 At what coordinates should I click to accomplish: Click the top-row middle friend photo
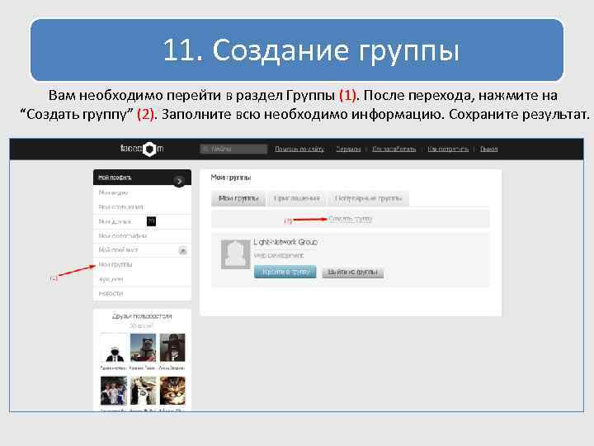pyautogui.click(x=143, y=348)
